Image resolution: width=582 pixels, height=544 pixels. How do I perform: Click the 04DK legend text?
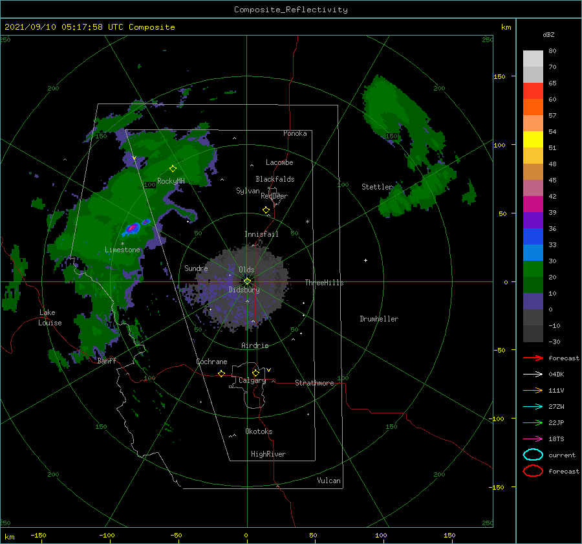[556, 375]
